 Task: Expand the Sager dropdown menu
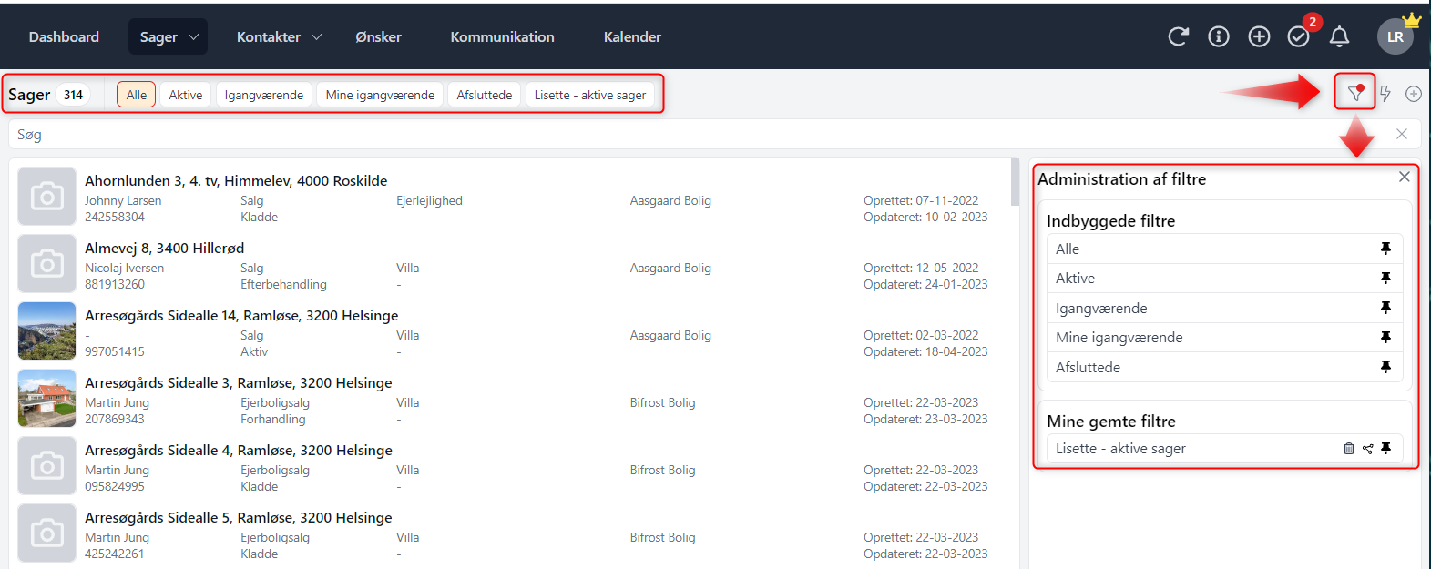(169, 37)
